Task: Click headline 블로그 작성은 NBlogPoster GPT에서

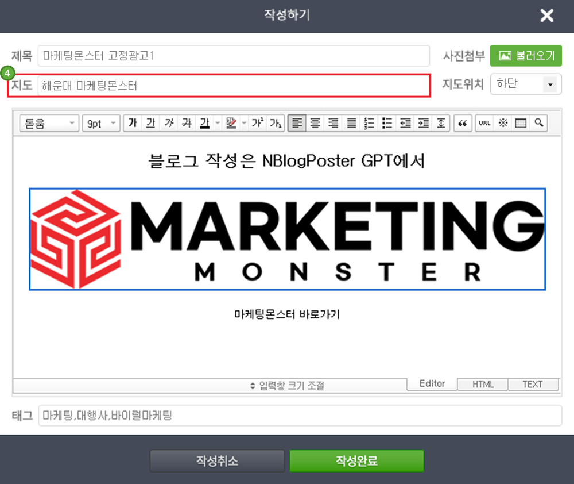Action: (286, 160)
